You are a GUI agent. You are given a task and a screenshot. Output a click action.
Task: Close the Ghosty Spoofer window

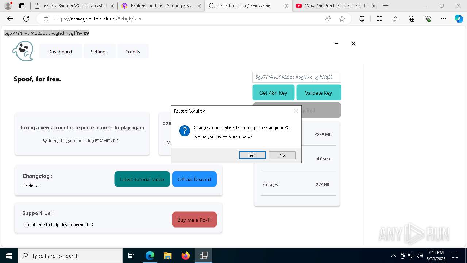coord(354,43)
